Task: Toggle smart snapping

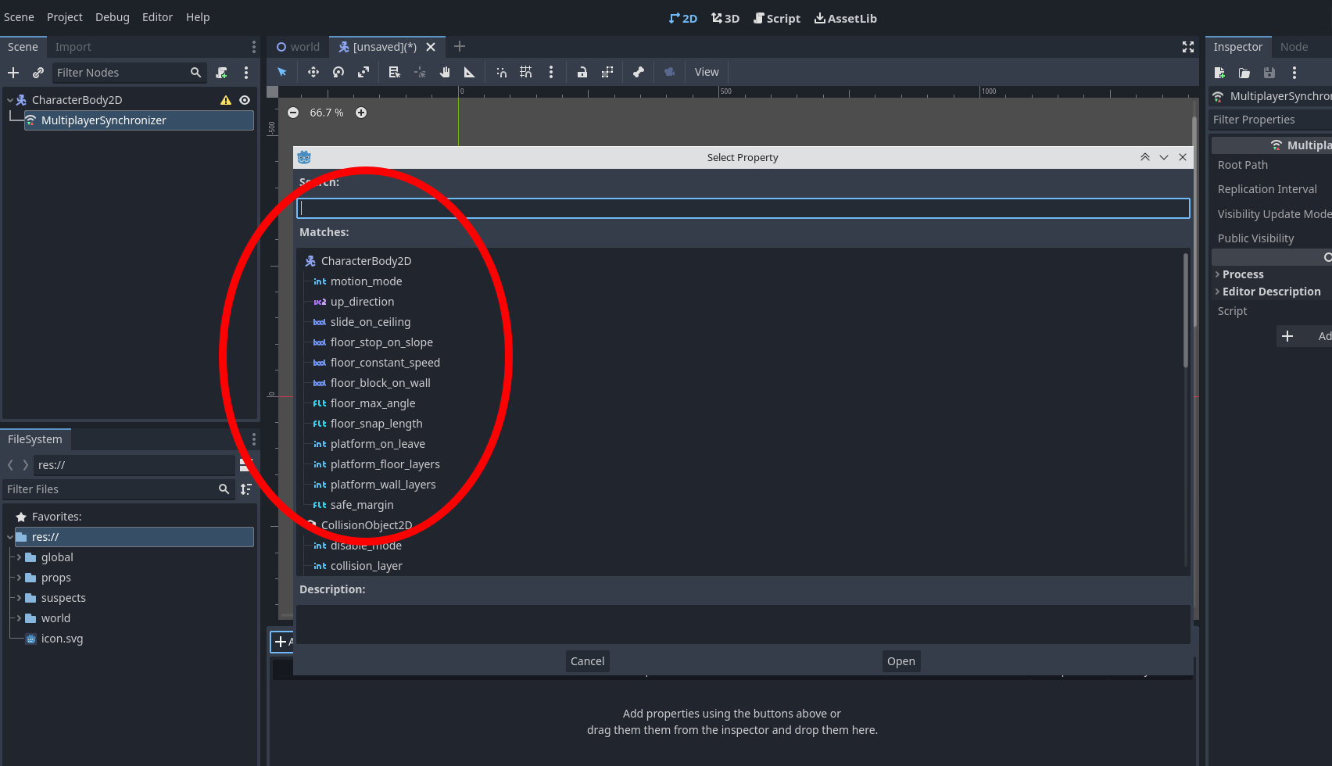Action: click(501, 72)
